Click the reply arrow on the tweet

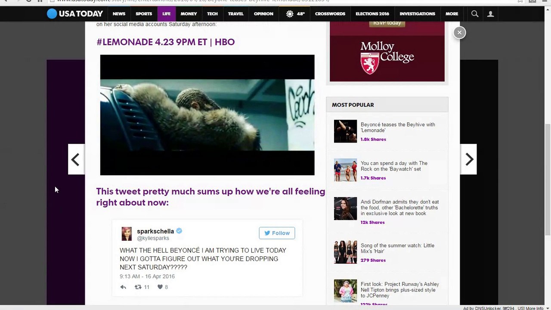[x=123, y=287]
